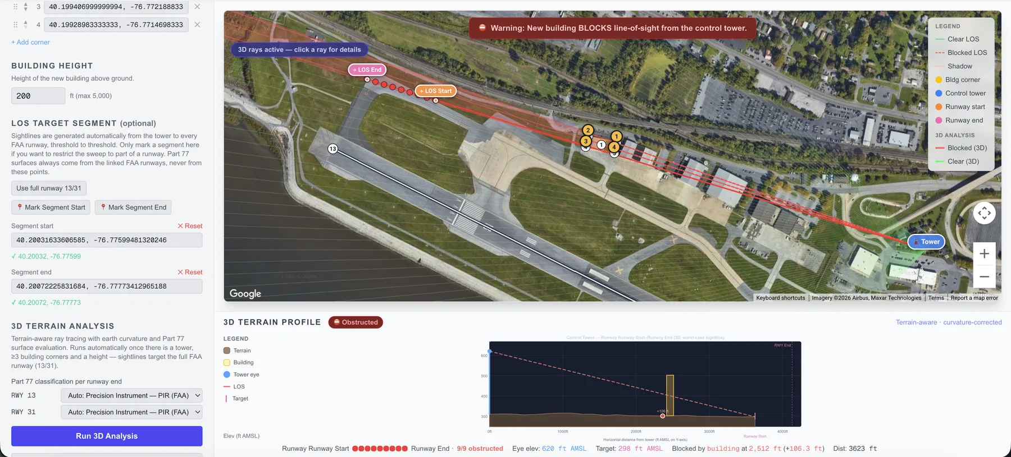Click the Google logo on map
Screen dimensions: 1011x457
pyautogui.click(x=245, y=293)
